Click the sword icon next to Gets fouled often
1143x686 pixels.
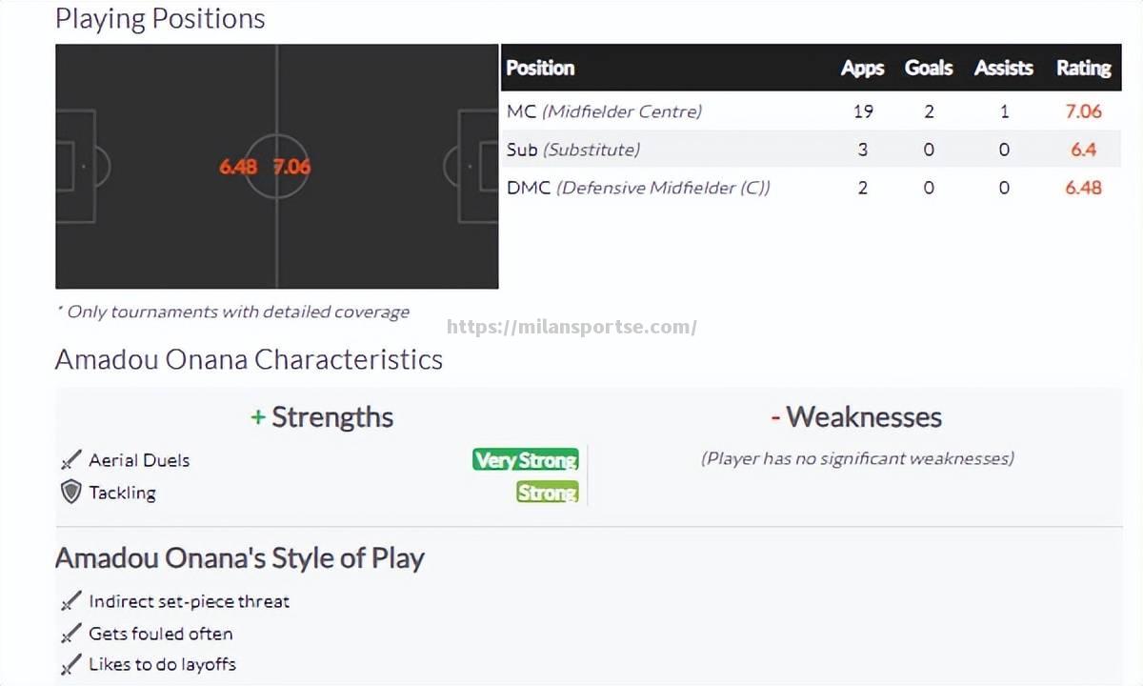[x=70, y=634]
